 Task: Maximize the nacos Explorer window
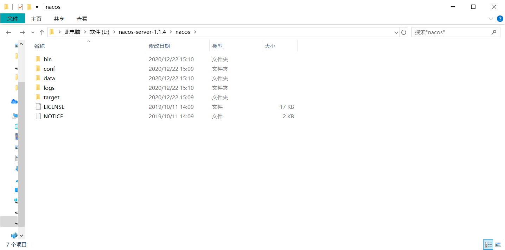(x=473, y=7)
